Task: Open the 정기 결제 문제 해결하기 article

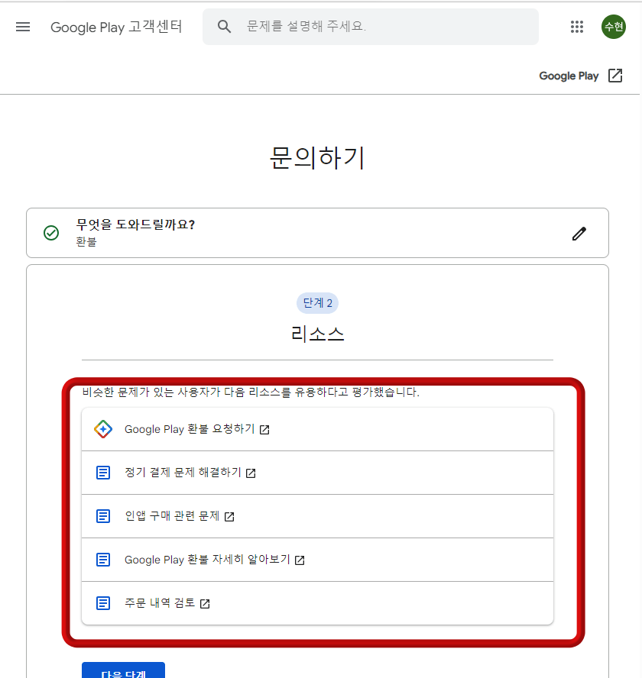Action: [x=181, y=473]
